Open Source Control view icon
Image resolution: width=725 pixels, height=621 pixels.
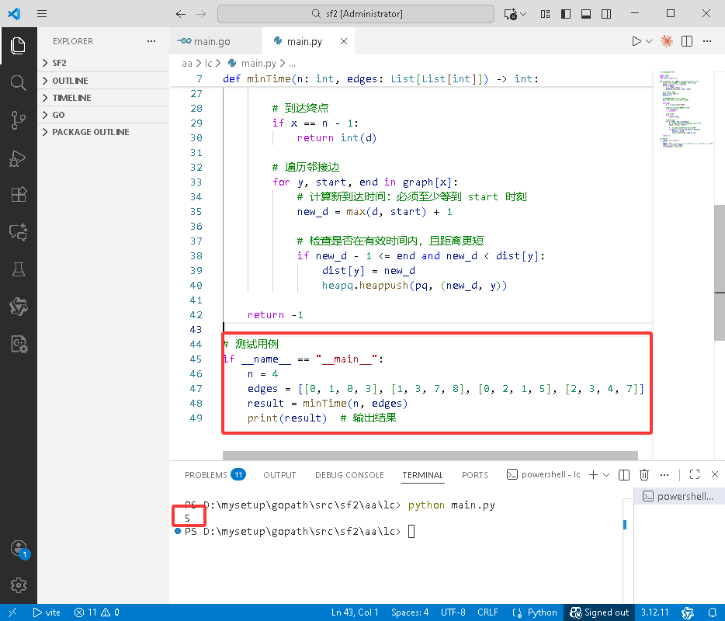pos(18,120)
